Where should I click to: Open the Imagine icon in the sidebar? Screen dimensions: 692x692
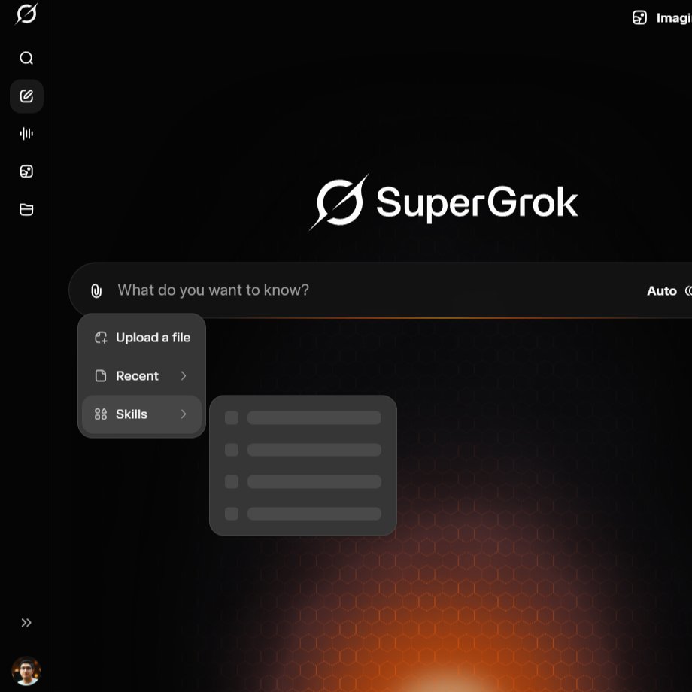(x=26, y=171)
